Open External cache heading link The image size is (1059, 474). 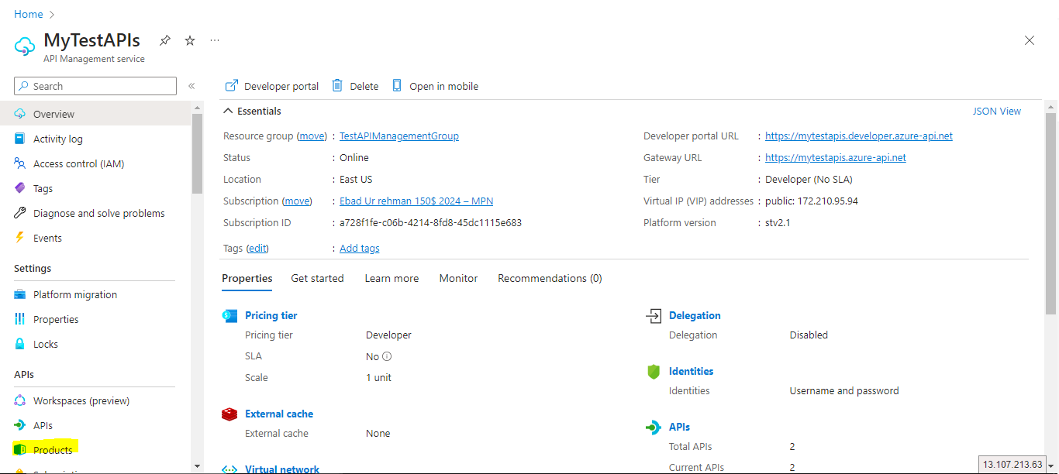tap(279, 414)
